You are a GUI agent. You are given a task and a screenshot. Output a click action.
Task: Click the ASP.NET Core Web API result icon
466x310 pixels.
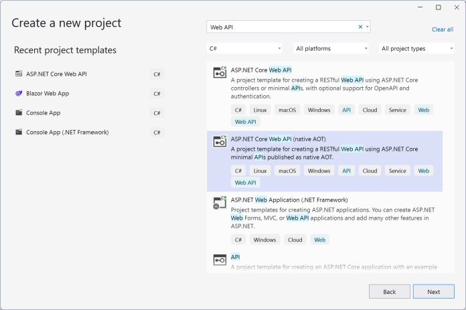220,72
